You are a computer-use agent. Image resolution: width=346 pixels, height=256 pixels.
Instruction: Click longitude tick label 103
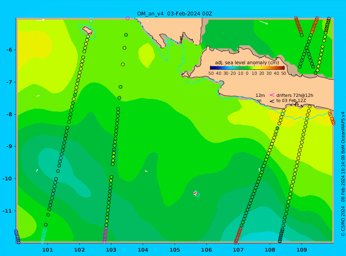(111, 250)
